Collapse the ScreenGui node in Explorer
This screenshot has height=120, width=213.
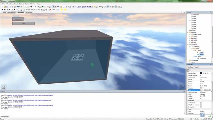pos(190,46)
